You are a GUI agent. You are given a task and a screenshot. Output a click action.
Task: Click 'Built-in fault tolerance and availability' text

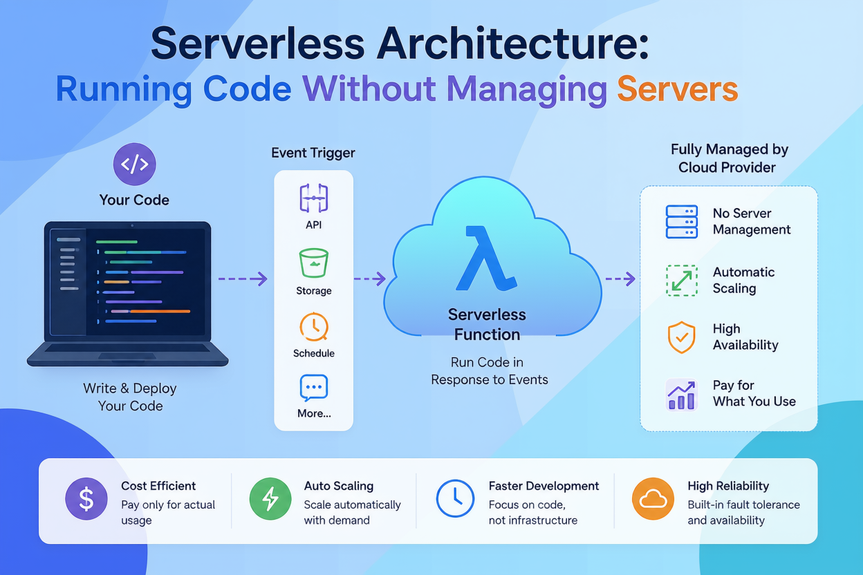tap(743, 512)
